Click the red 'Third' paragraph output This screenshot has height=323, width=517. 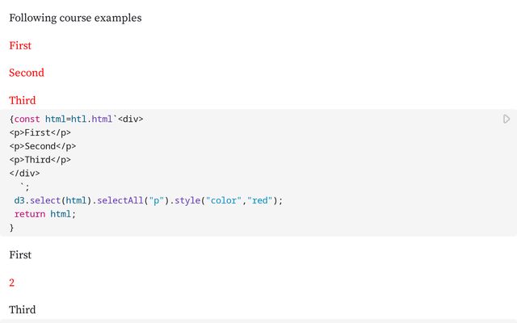[x=23, y=100]
